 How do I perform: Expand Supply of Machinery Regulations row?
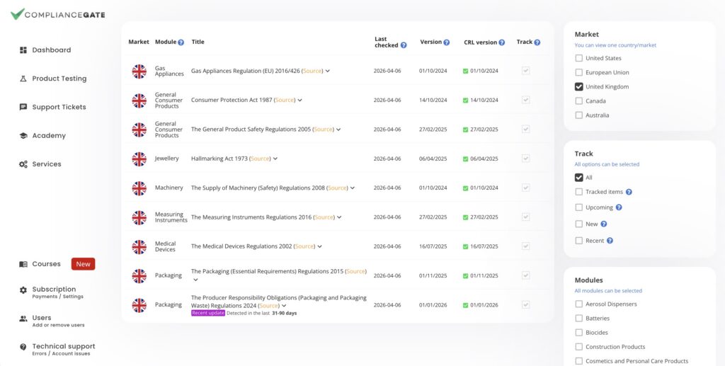353,188
